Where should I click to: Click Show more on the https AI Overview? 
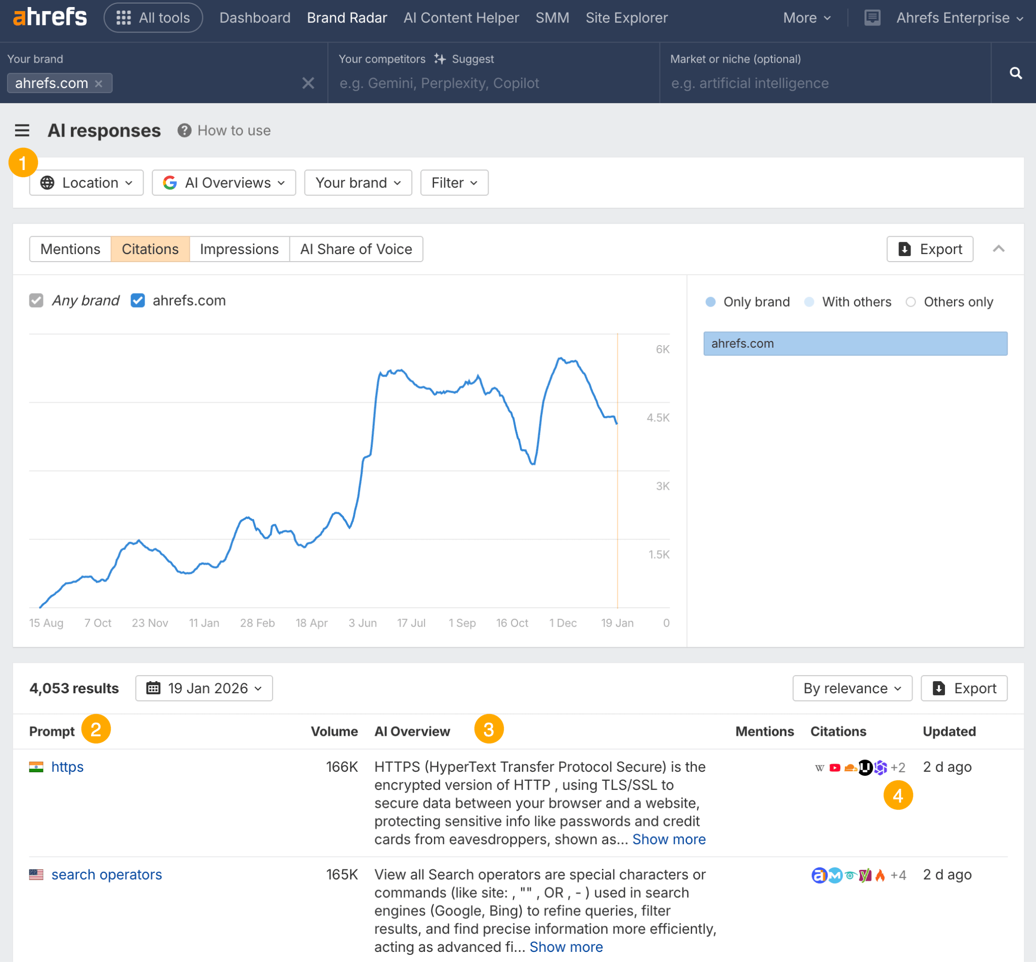pos(669,839)
